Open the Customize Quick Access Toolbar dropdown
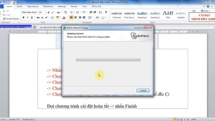 point(17,2)
